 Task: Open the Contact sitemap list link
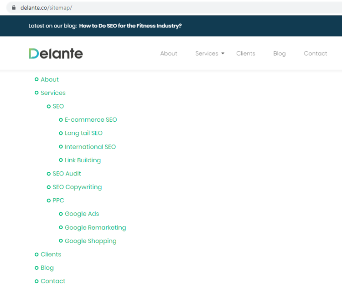(53, 281)
